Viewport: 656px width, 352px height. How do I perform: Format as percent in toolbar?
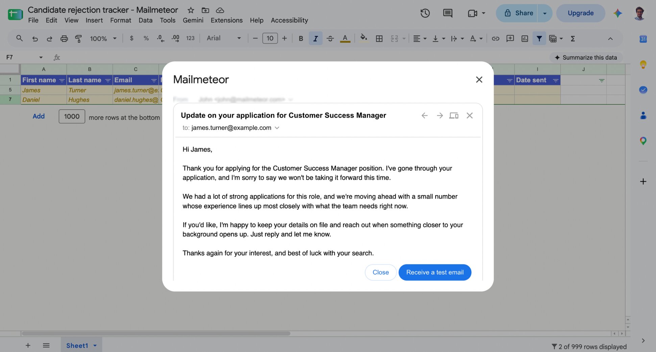146,38
